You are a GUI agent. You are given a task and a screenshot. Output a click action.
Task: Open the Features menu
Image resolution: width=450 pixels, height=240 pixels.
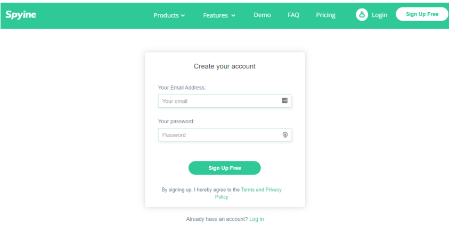216,15
